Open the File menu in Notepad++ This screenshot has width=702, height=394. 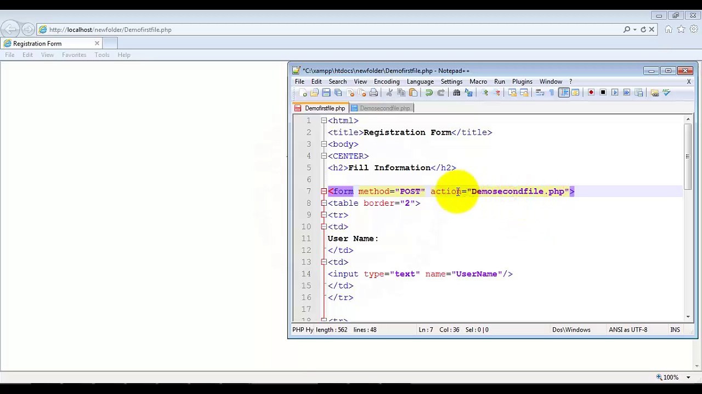(299, 82)
